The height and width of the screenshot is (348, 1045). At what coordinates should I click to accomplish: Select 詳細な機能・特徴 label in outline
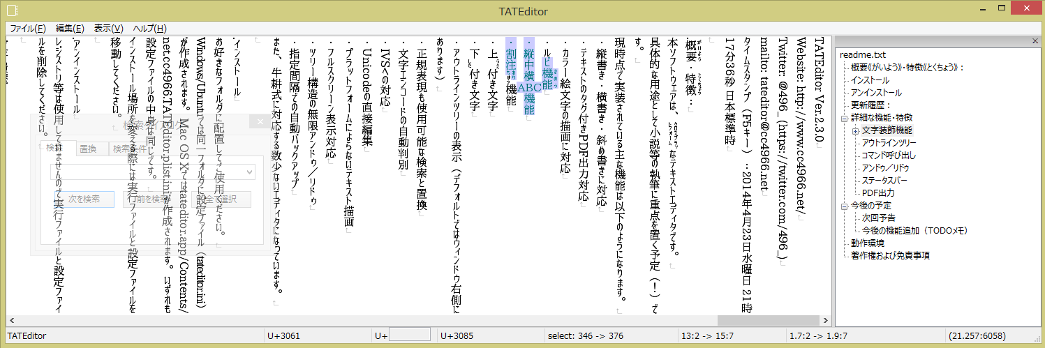tap(881, 118)
